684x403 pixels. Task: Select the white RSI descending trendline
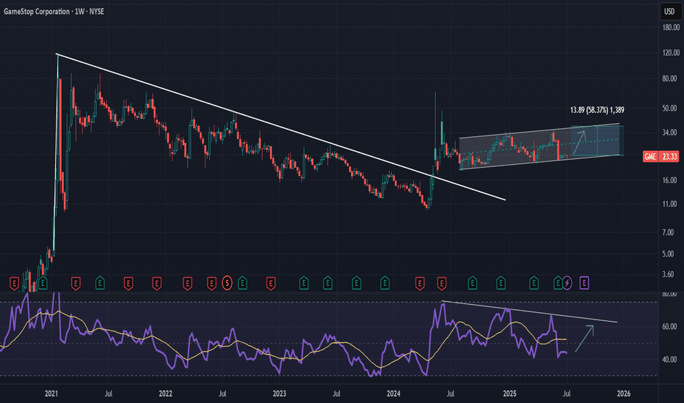[x=530, y=311]
